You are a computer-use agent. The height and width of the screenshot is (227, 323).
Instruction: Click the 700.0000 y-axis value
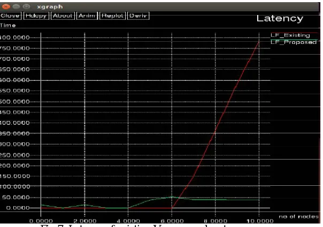click(x=15, y=59)
